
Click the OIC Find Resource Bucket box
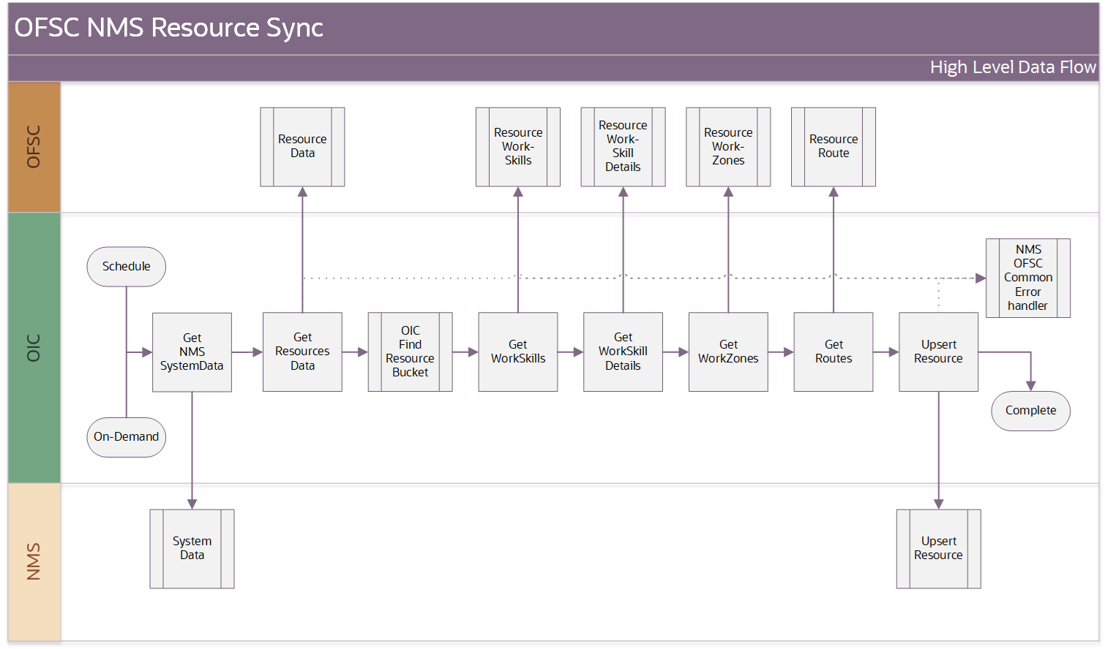410,352
